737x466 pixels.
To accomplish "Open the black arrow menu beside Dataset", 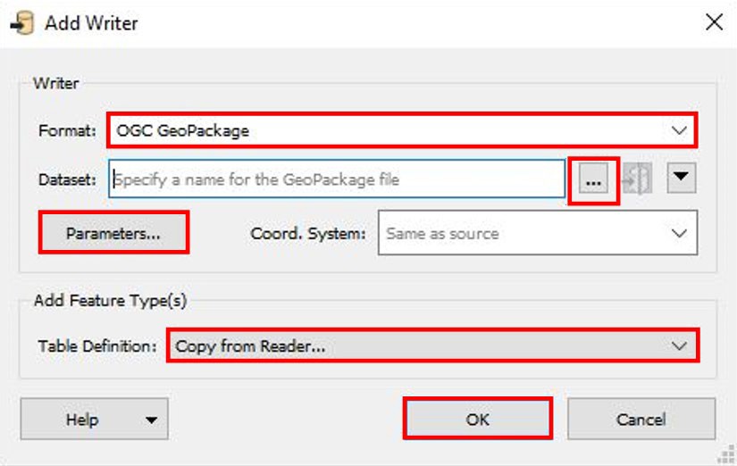I will pos(681,178).
